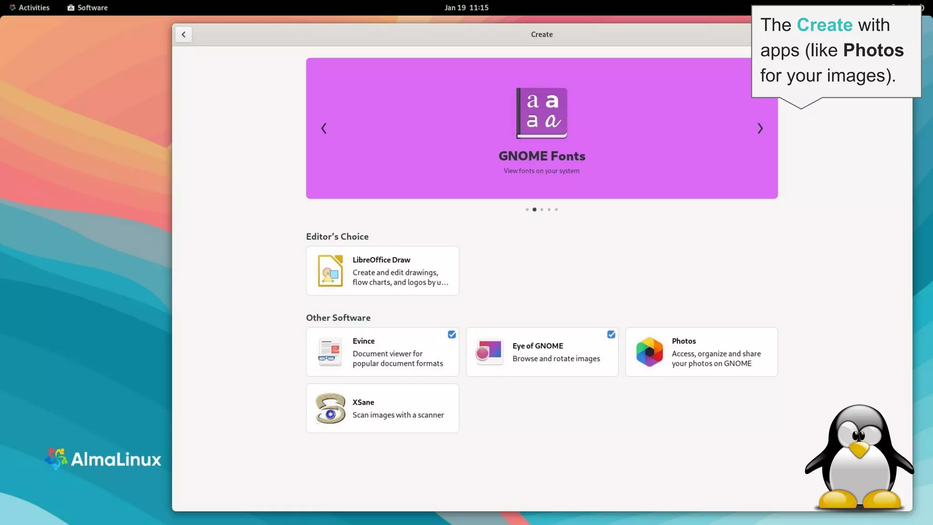Click Eye of GNOME installed checkmark

coord(611,335)
